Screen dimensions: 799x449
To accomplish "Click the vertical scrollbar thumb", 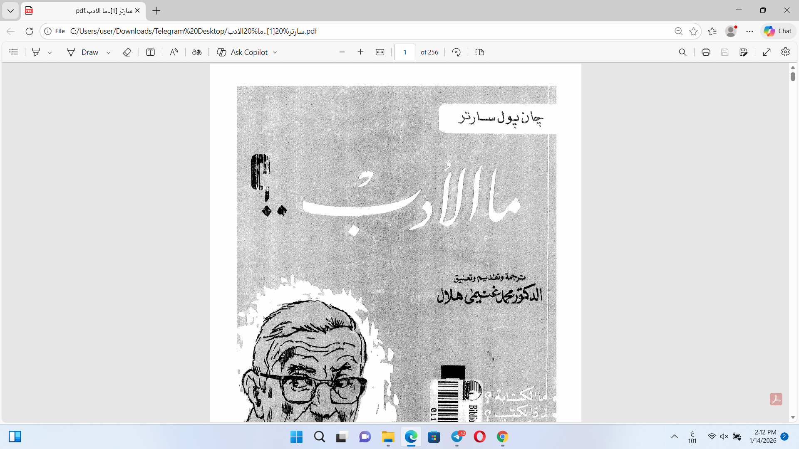I will coord(793,76).
